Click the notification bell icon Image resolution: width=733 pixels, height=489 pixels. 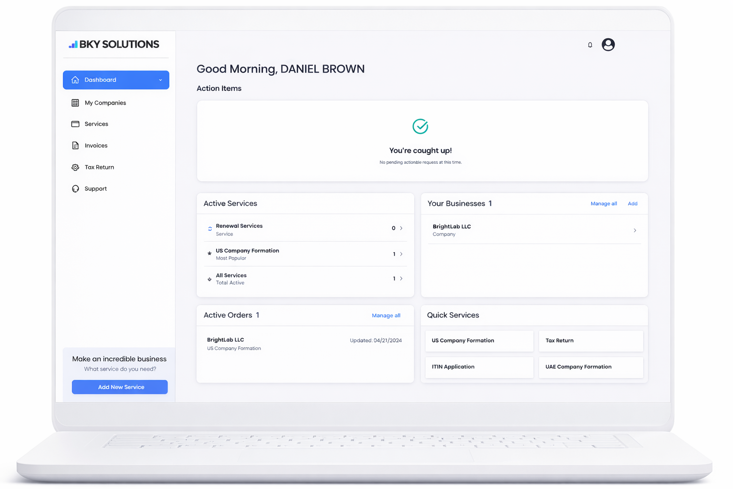[590, 45]
